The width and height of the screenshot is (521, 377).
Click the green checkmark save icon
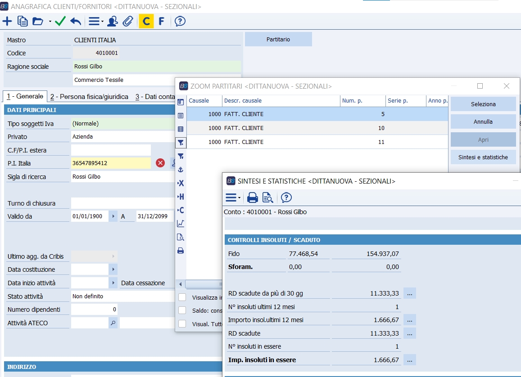pos(60,21)
